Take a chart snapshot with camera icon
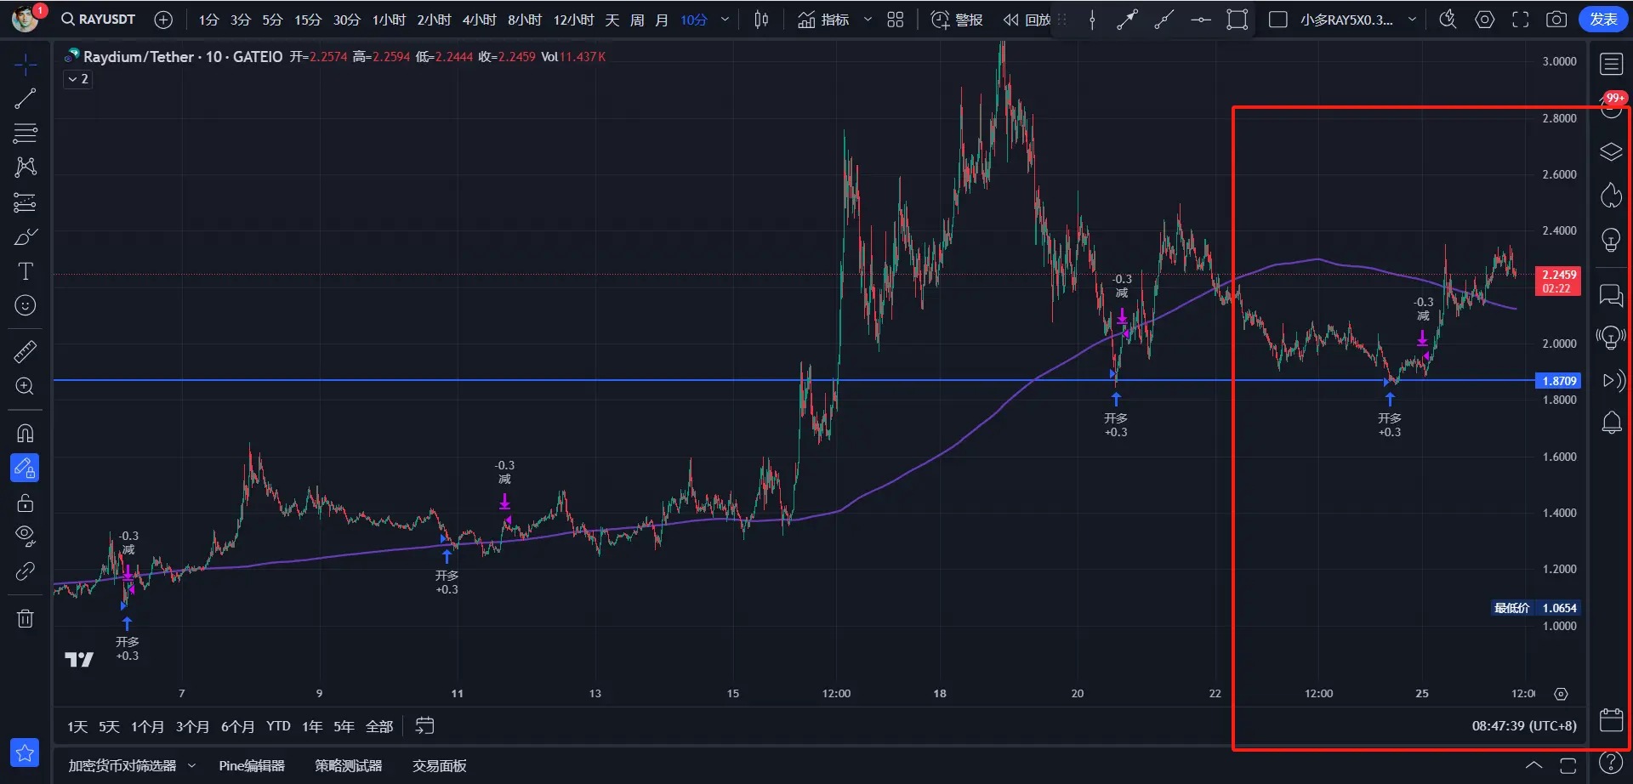The width and height of the screenshot is (1633, 784). [1556, 20]
